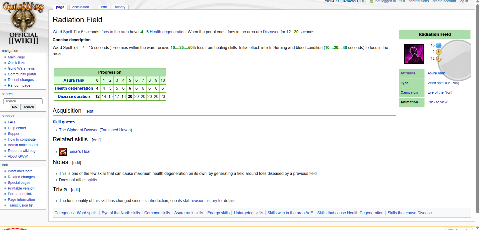Screen dimensions: 480x230
Task: Open Main Page in navigation
Action: pos(16,57)
